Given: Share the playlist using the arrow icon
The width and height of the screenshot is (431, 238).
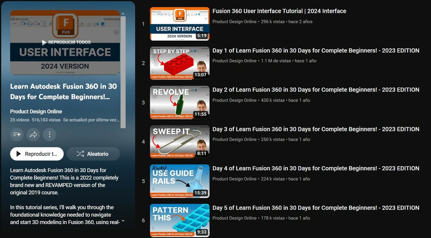Looking at the screenshot, I should click(33, 134).
